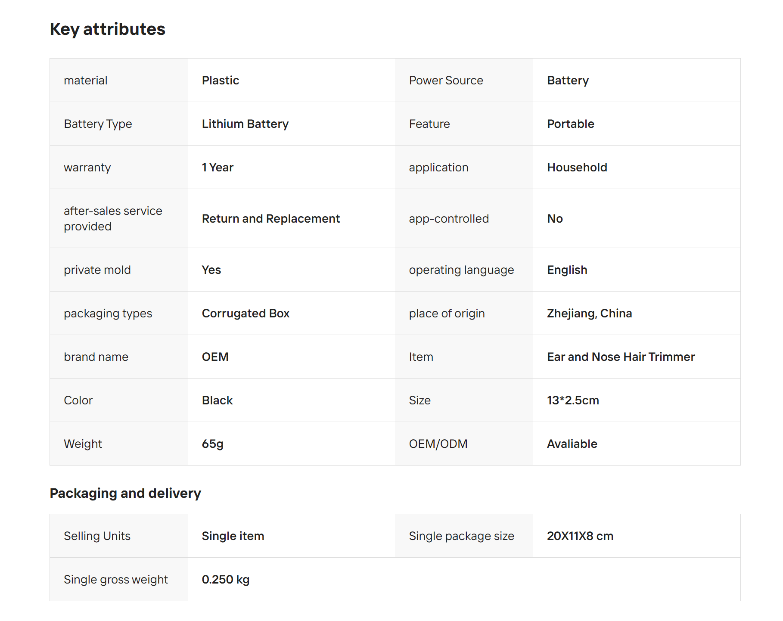Select the 1 Year warranty value
The width and height of the screenshot is (783, 621).
(217, 168)
